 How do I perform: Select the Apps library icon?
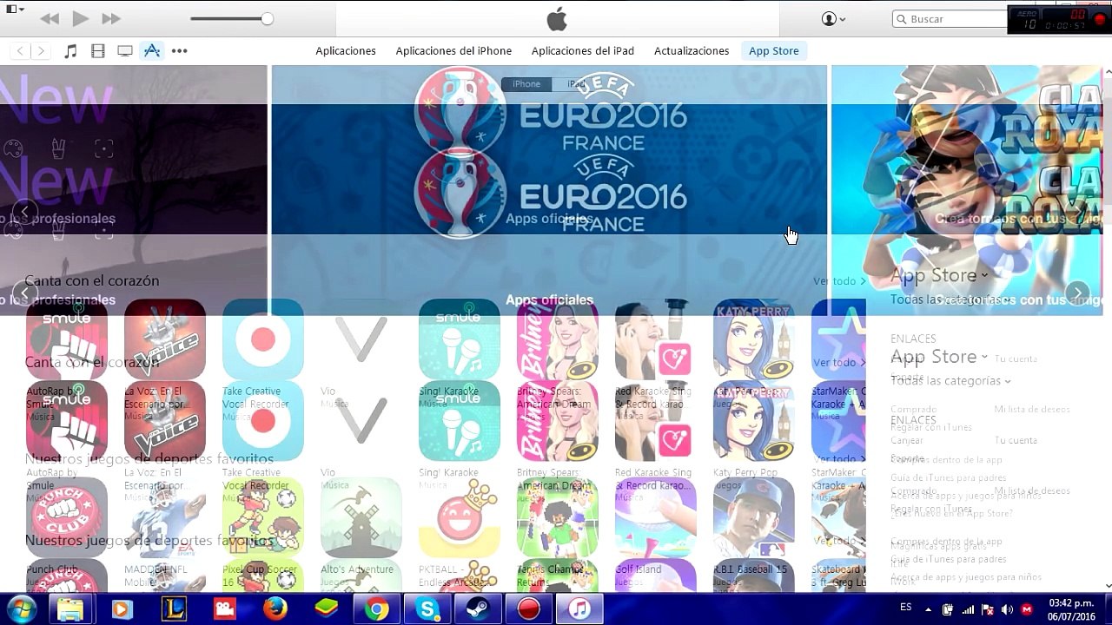coord(152,51)
